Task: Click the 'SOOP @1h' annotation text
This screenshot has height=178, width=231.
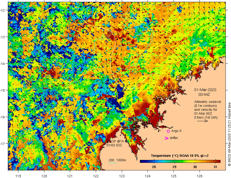Action: (115, 141)
